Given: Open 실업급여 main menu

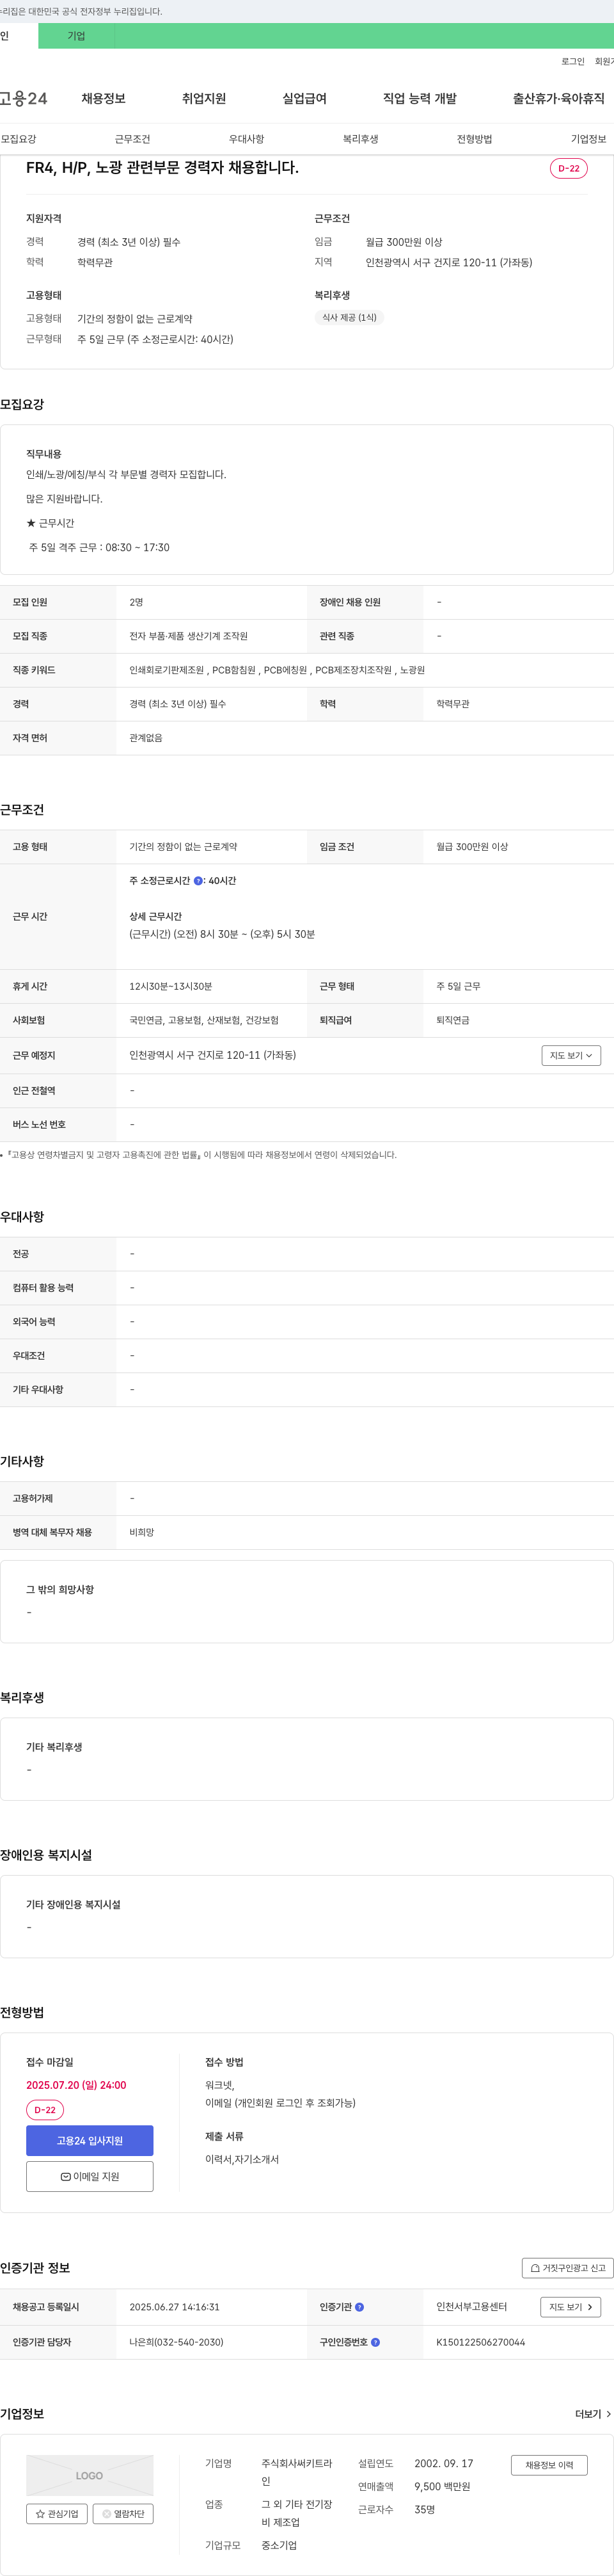Looking at the screenshot, I should 304,98.
